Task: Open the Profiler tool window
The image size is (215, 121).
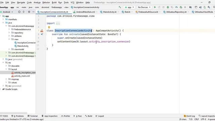Action: tap(66, 116)
